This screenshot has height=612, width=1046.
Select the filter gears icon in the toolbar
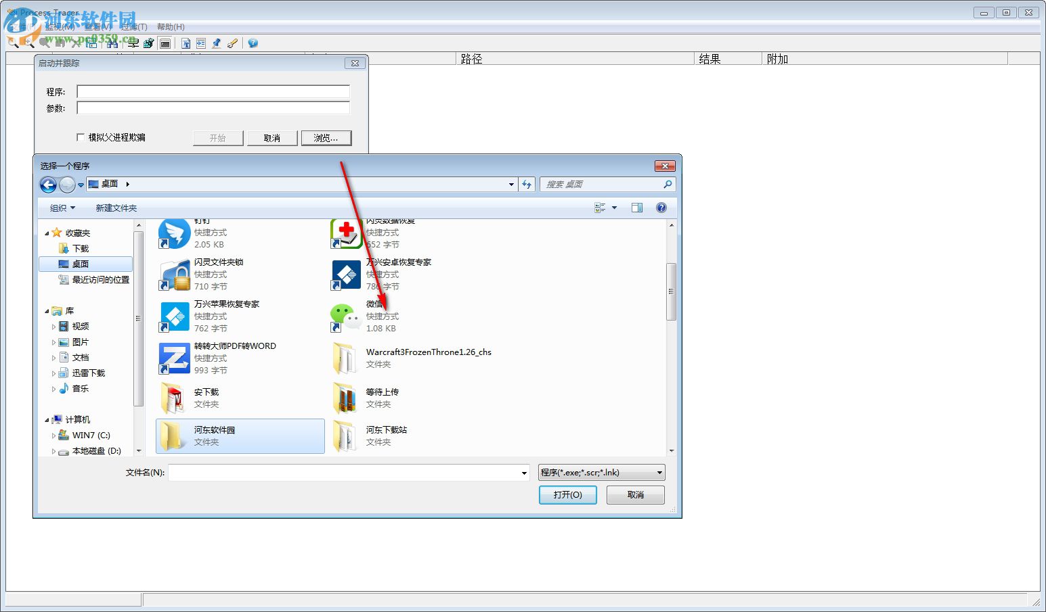point(148,43)
